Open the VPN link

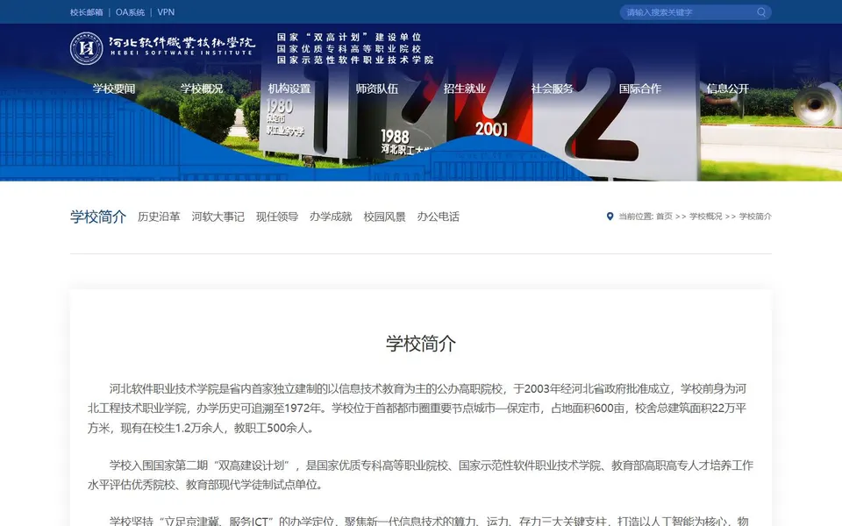166,12
